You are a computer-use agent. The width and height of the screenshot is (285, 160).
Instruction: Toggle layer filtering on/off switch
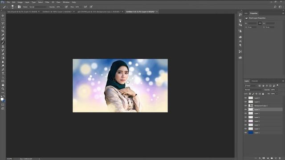(277, 85)
